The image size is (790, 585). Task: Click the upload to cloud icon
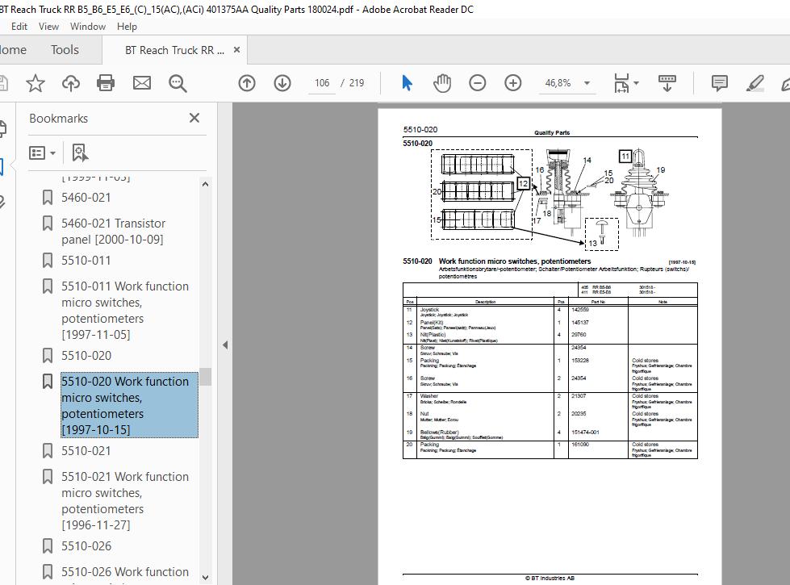71,83
